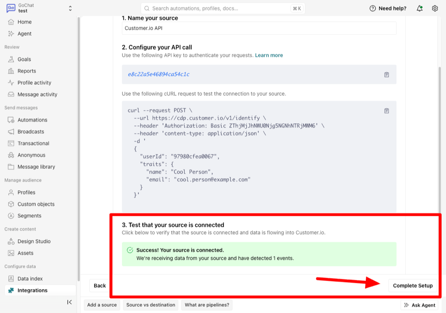Copy the API key with clipboard icon
The width and height of the screenshot is (446, 313).
(x=387, y=74)
